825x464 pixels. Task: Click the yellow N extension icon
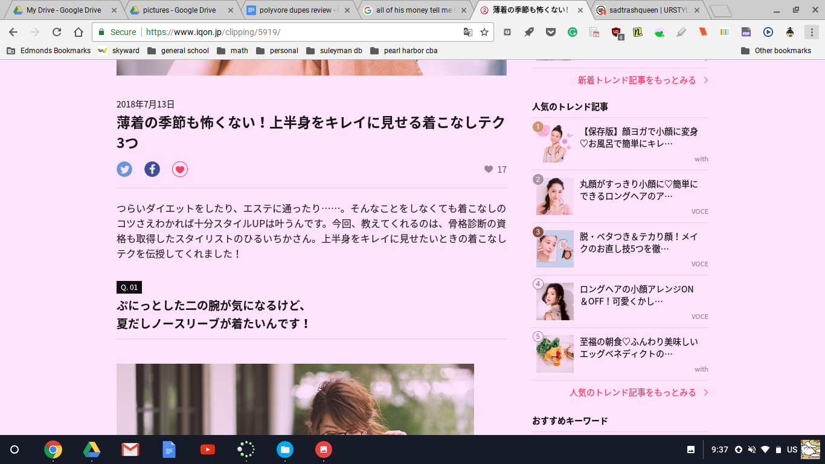tap(637, 32)
